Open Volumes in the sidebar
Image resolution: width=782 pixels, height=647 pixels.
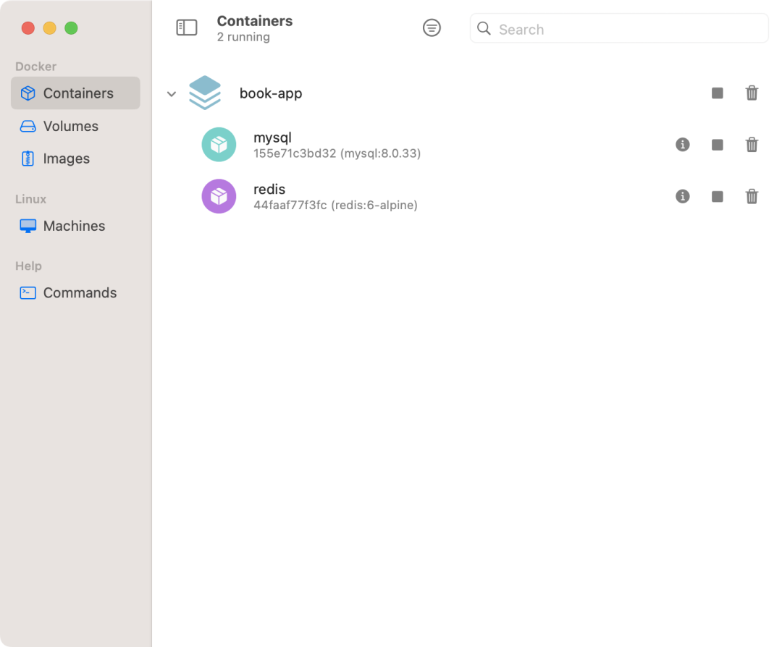[x=75, y=126]
